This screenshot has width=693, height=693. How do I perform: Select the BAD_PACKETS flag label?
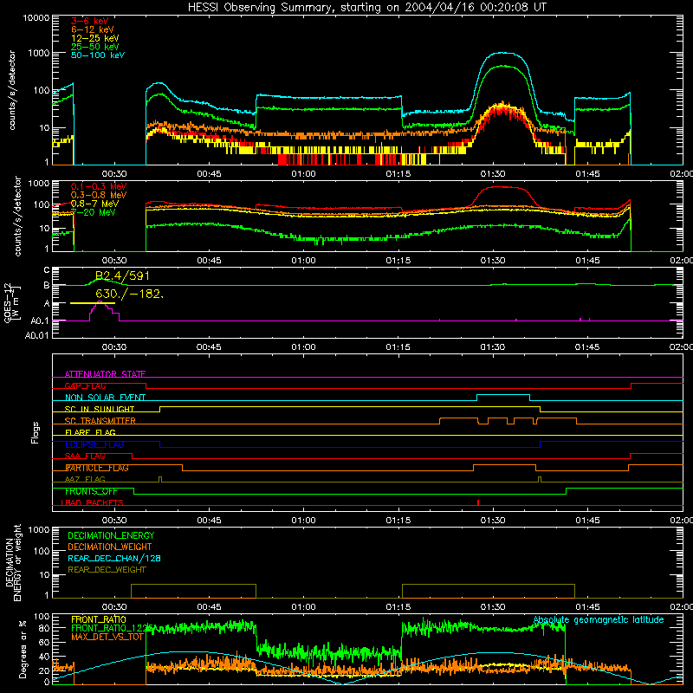(93, 502)
